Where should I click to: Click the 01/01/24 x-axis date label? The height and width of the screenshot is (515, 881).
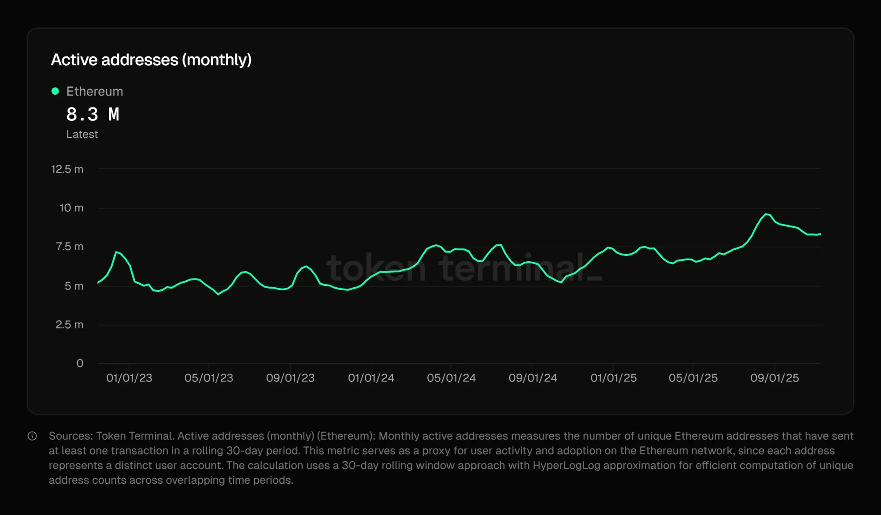[371, 378]
